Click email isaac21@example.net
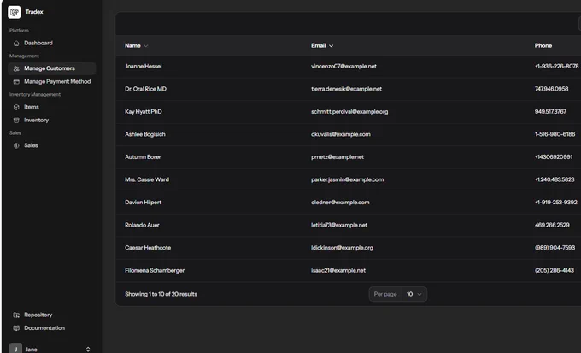This screenshot has height=353, width=581. point(338,270)
